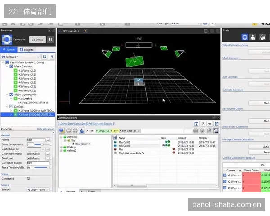Select Analog [1000Hz] (Slot 1) entry

33,103
